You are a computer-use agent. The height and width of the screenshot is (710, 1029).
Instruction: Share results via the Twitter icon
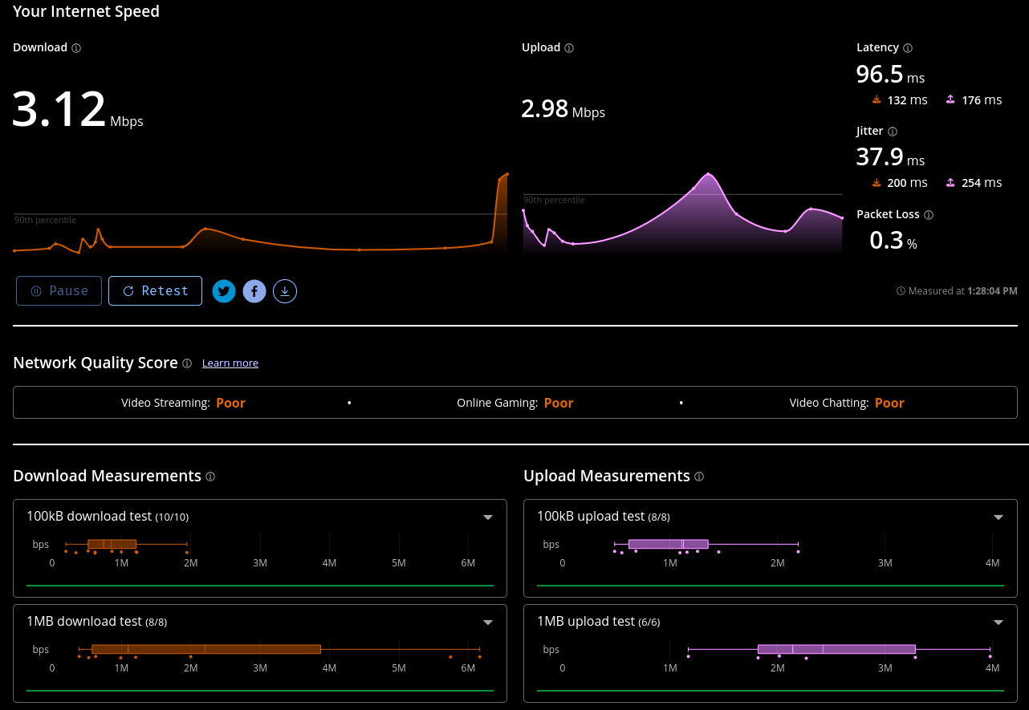click(x=224, y=291)
